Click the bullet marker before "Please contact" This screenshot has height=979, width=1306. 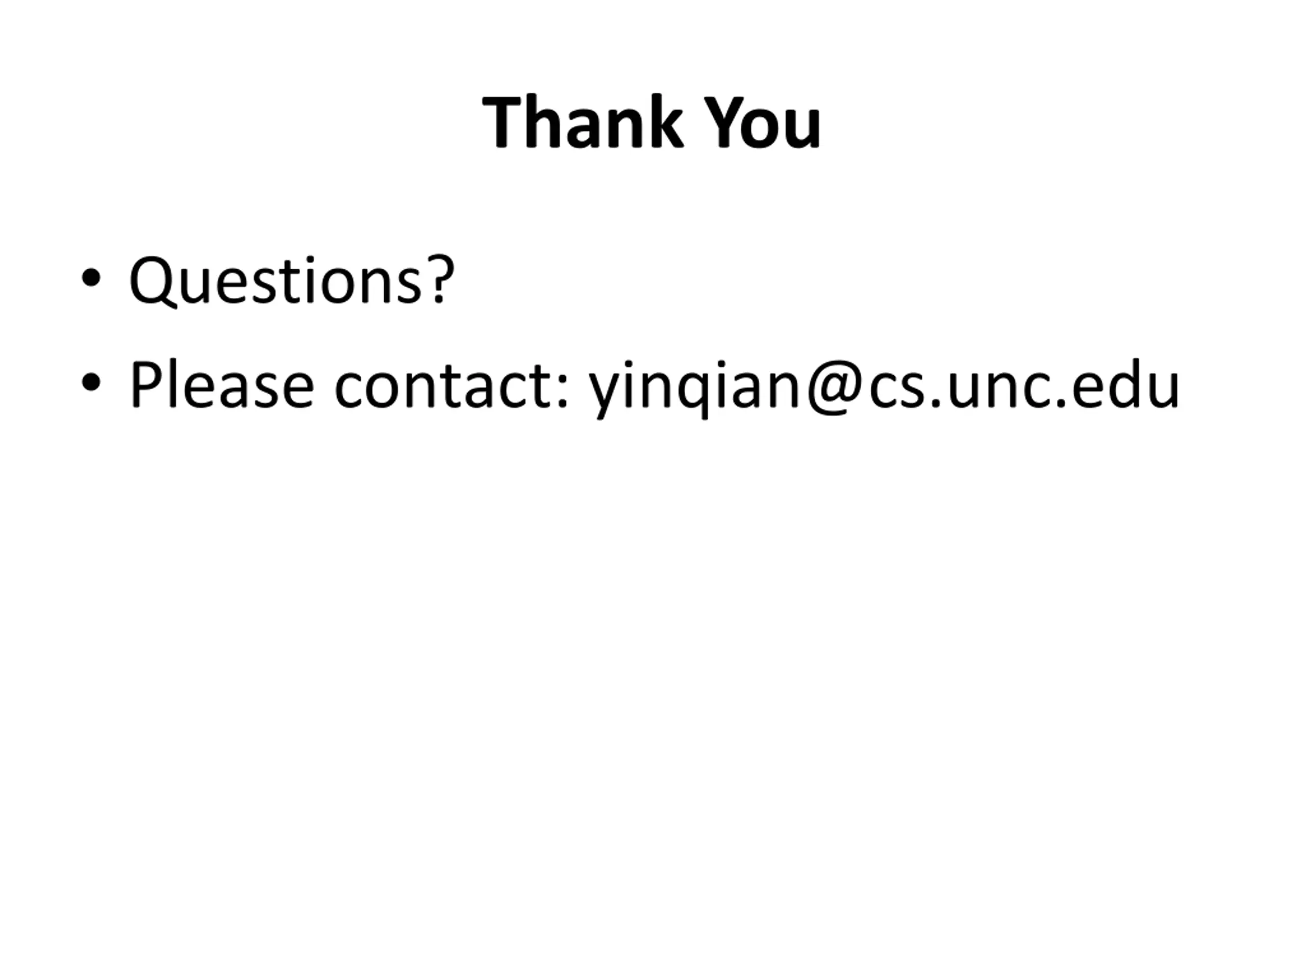[91, 382]
